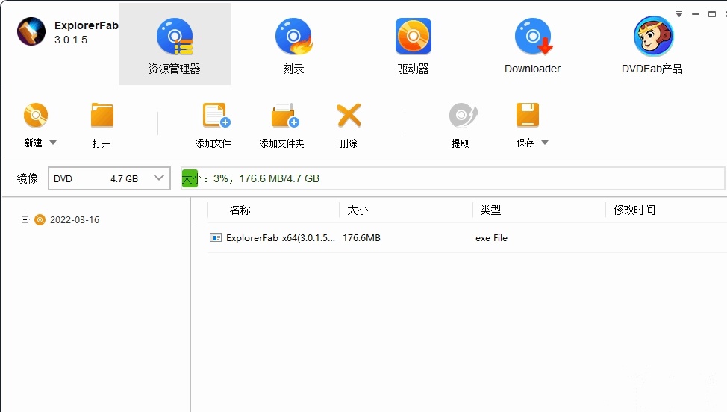727x412 pixels.
Task: Click the ExplorerFab logo icon
Action: [31, 32]
